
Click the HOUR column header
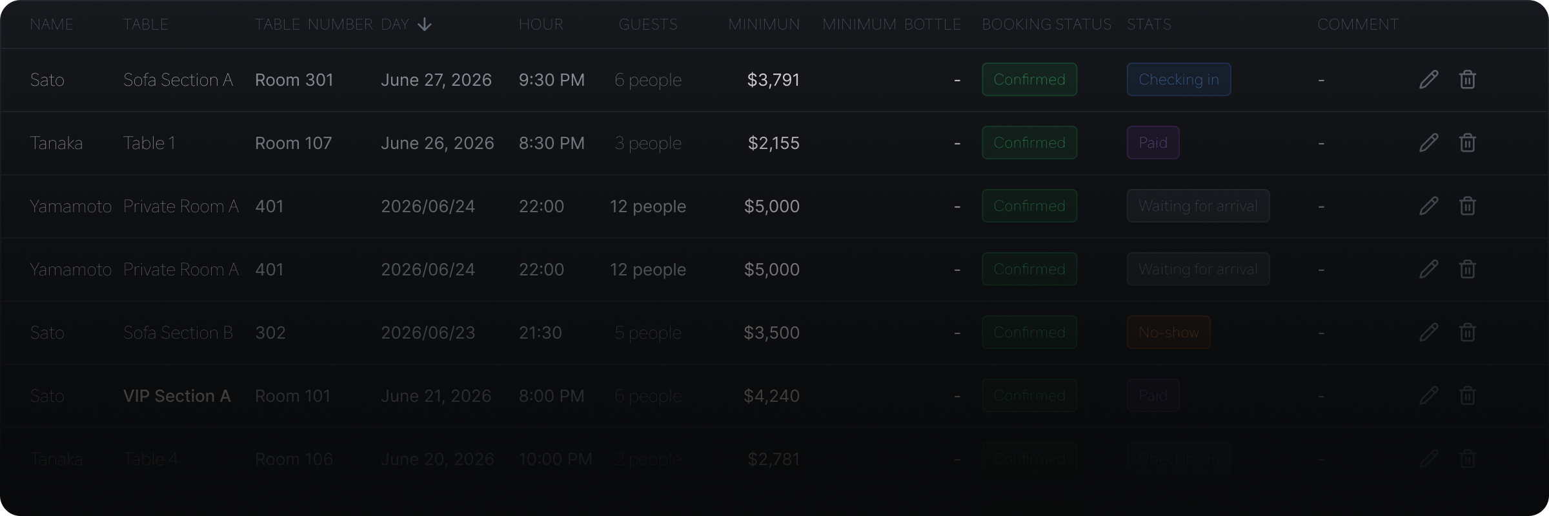coord(541,25)
